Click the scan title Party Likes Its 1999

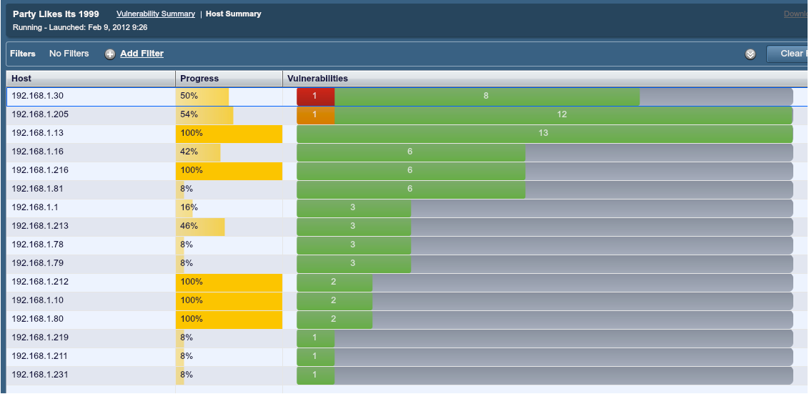coord(56,14)
